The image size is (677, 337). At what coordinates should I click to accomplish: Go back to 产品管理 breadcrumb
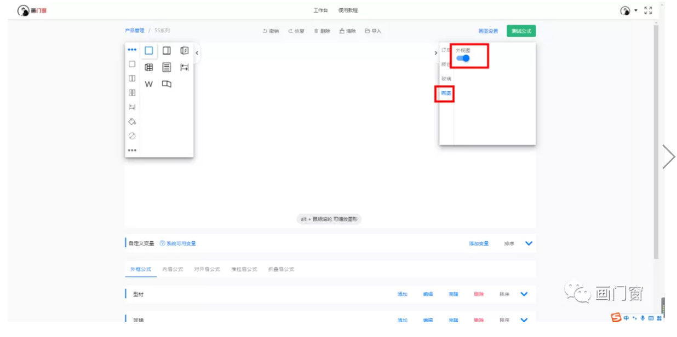(x=134, y=31)
